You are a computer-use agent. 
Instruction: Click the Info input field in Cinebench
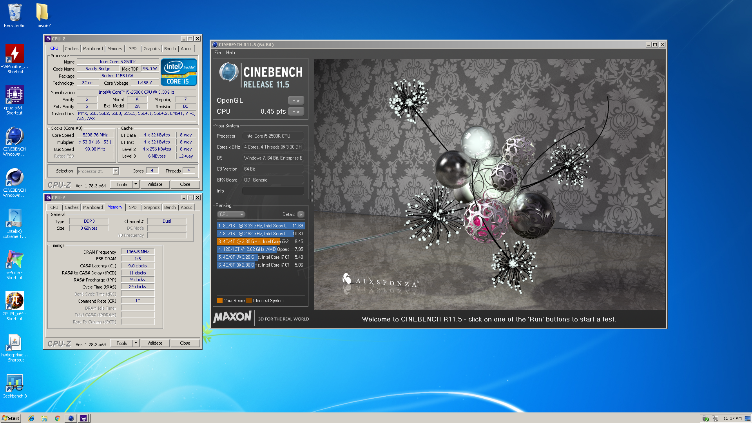point(273,191)
